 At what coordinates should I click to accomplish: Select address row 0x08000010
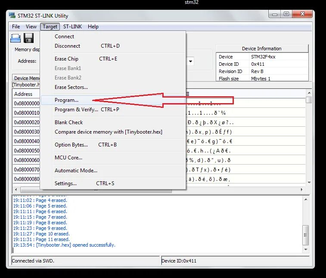click(x=27, y=113)
